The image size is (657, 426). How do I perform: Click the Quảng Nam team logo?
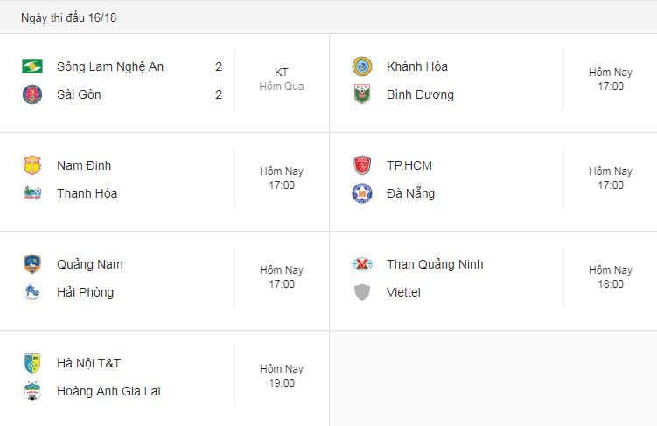pyautogui.click(x=32, y=264)
